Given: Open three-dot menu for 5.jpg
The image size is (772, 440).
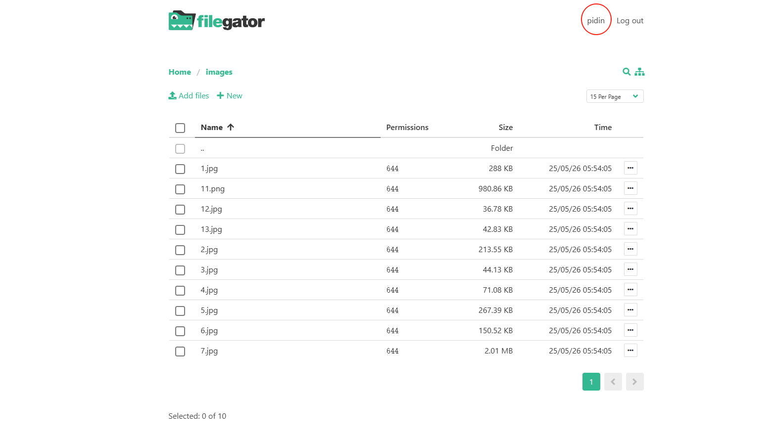Looking at the screenshot, I should (x=630, y=310).
